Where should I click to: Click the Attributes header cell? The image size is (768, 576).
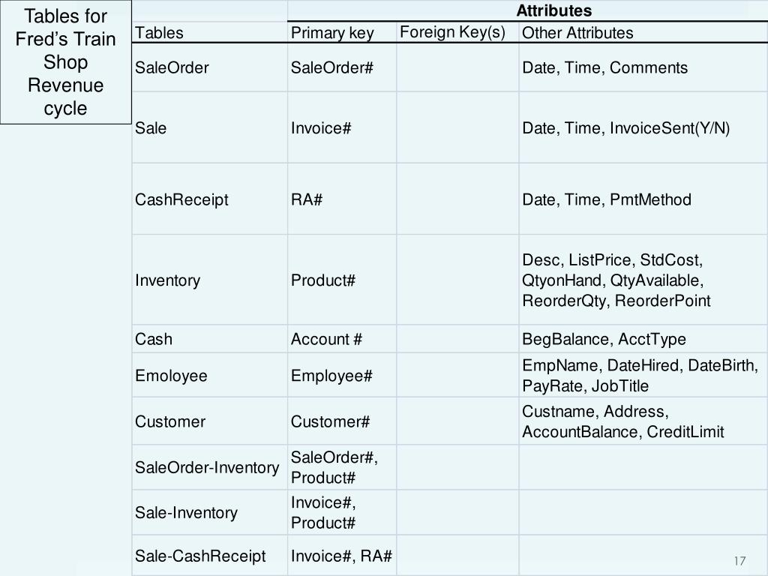point(553,11)
